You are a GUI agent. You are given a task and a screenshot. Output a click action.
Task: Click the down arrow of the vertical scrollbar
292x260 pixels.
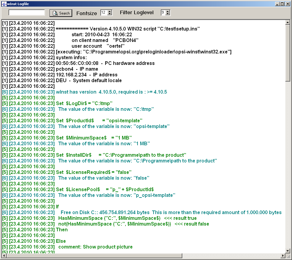pyautogui.click(x=288, y=251)
